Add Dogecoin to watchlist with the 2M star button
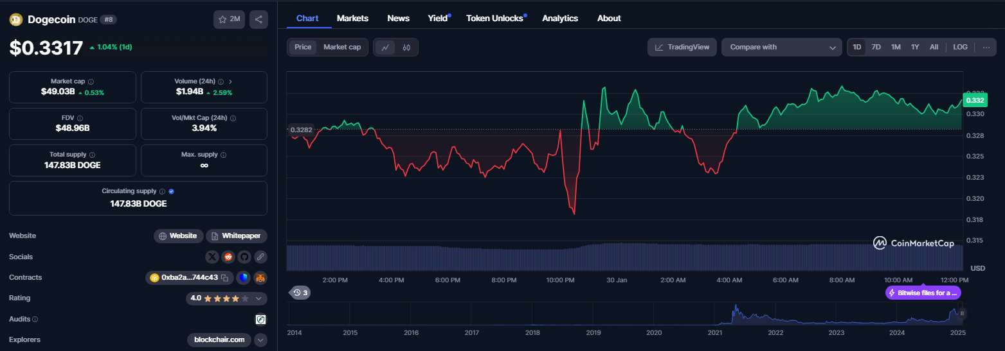This screenshot has width=1005, height=351. (x=229, y=19)
